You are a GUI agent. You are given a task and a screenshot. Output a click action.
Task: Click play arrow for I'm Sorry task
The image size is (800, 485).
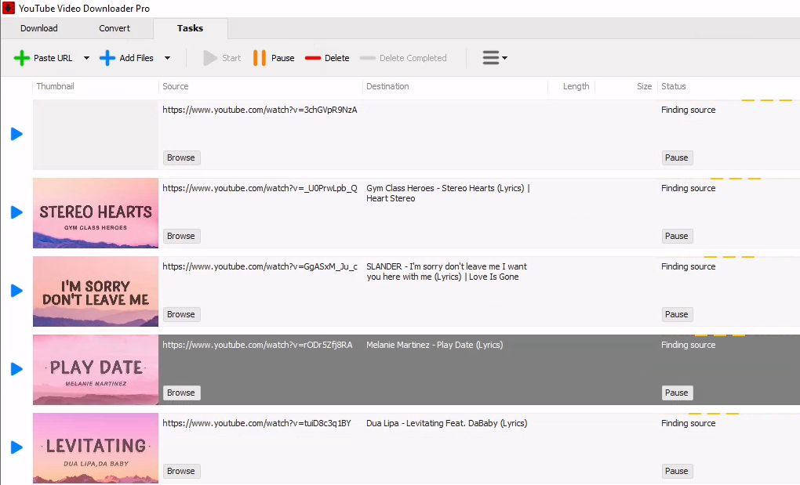16,291
